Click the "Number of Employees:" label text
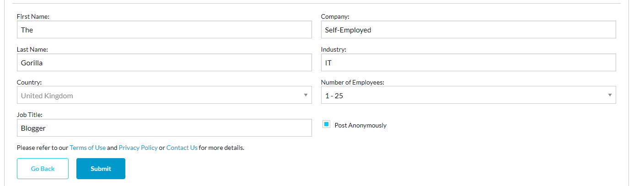Image resolution: width=634 pixels, height=186 pixels. (x=353, y=82)
